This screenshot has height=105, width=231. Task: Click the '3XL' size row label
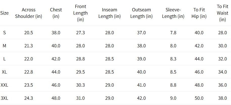tap(4, 98)
